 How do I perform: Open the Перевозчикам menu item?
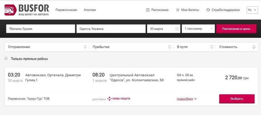click(x=66, y=10)
